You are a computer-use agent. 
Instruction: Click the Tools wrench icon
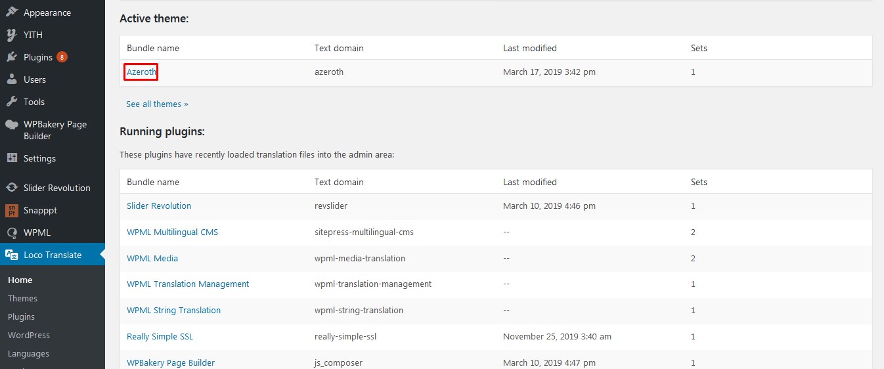click(11, 102)
